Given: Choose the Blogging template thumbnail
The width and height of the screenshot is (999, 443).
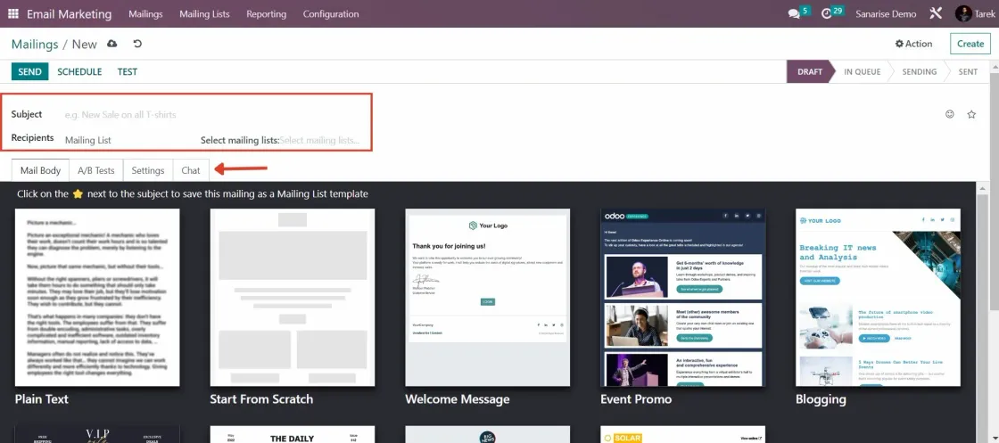Looking at the screenshot, I should 878,297.
